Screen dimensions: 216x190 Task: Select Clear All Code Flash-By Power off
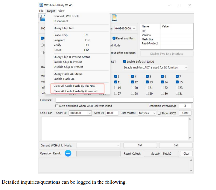[x=75, y=91]
